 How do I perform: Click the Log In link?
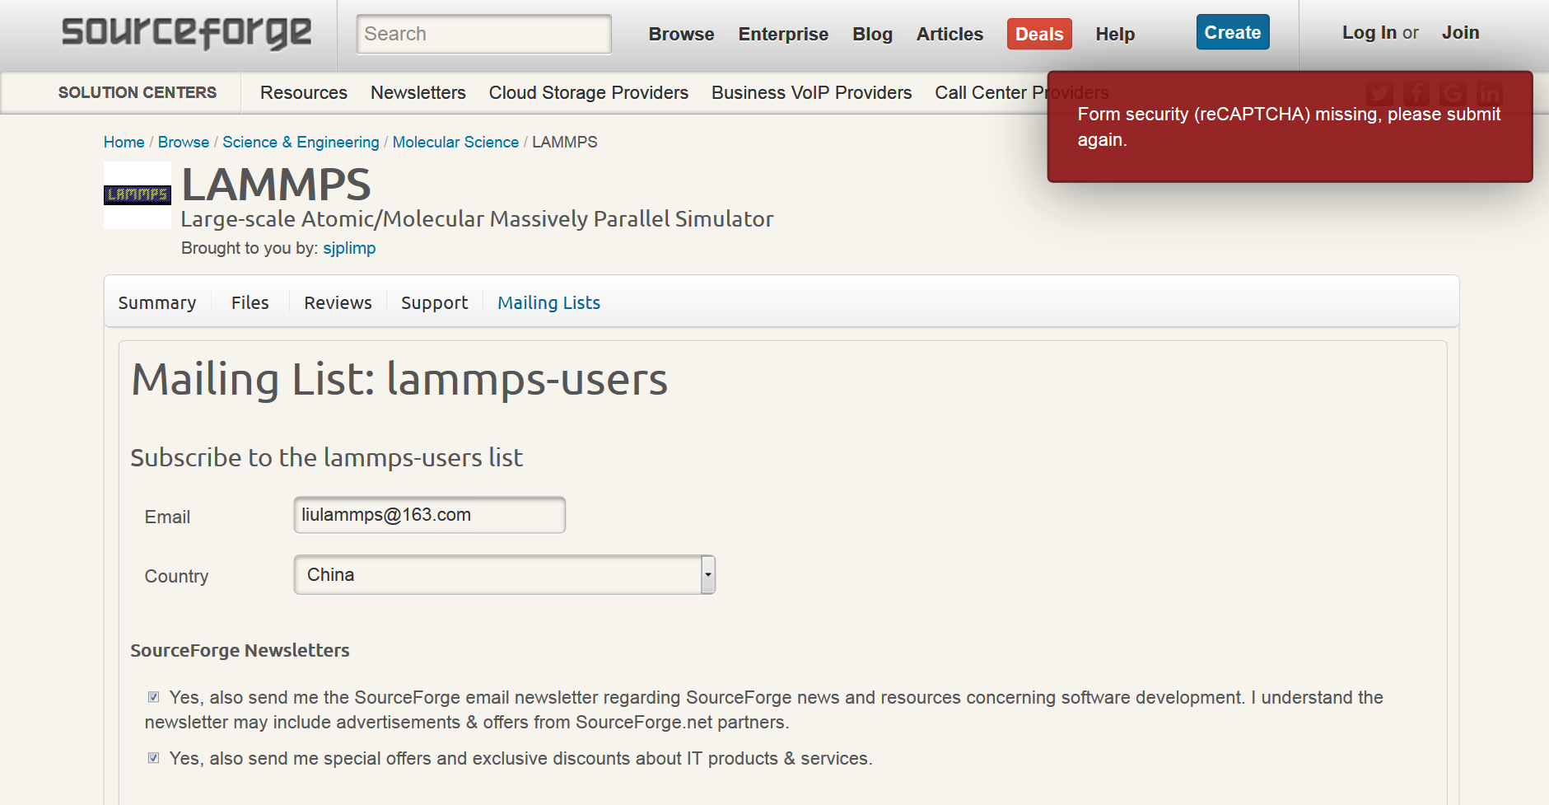[x=1369, y=32]
